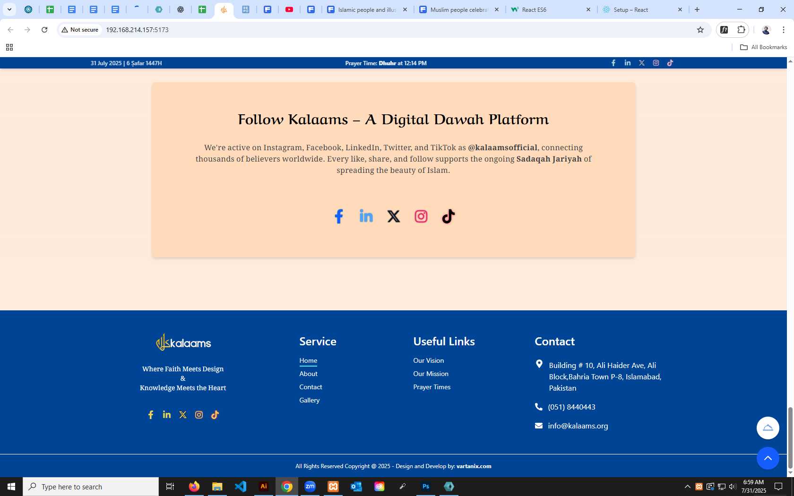Open Windows Start menu
Image resolution: width=794 pixels, height=496 pixels.
coord(11,487)
